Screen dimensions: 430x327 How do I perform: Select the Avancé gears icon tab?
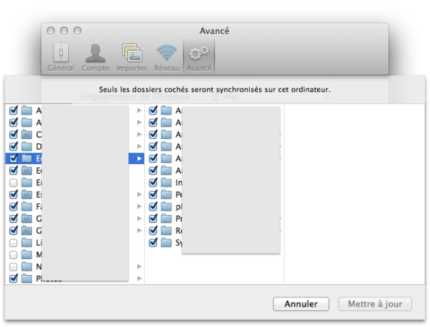(199, 57)
